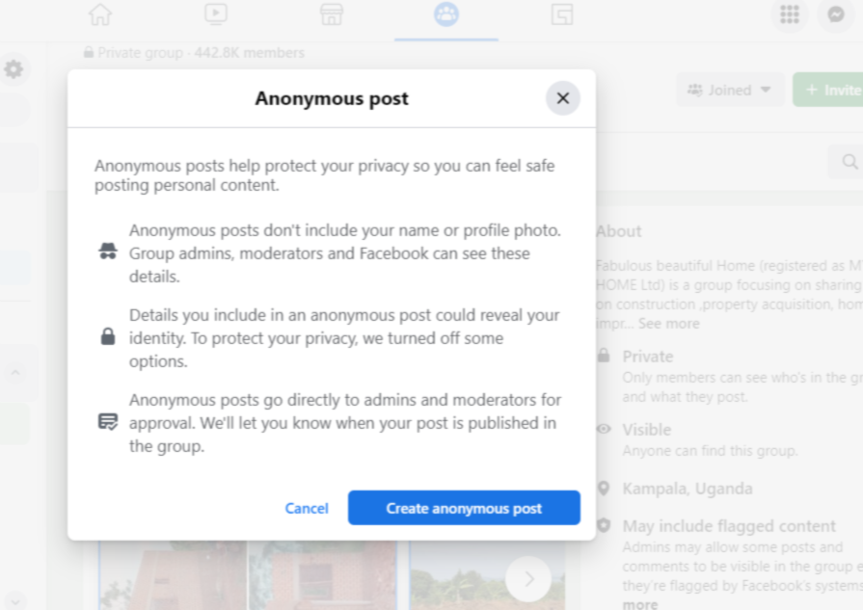Image resolution: width=863 pixels, height=610 pixels.
Task: Click Create anonymous post button
Action: tap(464, 508)
